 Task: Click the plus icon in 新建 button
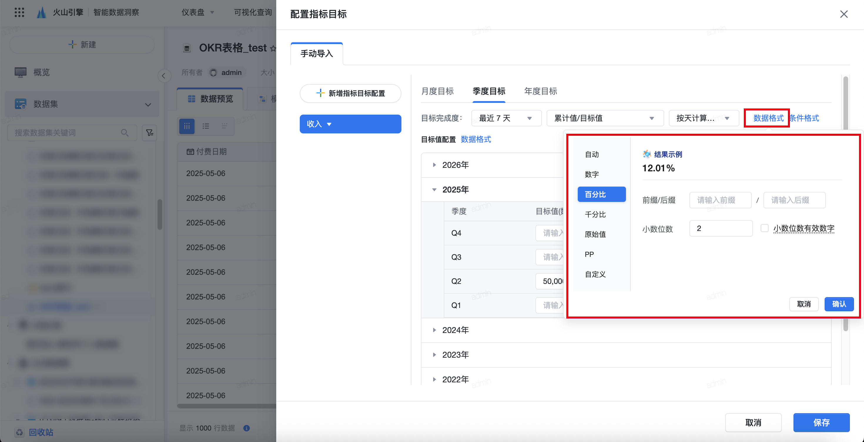coord(72,44)
